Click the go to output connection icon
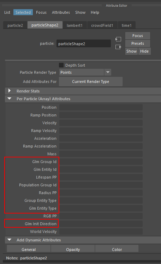 [x=118, y=47]
